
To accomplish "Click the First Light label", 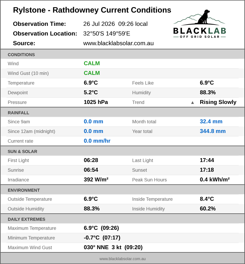I will [x=18, y=160].
